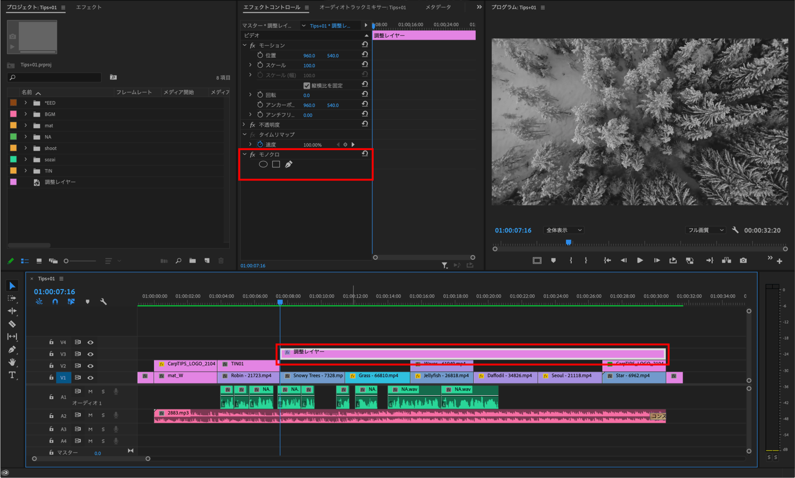Mute audio track A1
Image resolution: width=795 pixels, height=478 pixels.
tap(90, 392)
